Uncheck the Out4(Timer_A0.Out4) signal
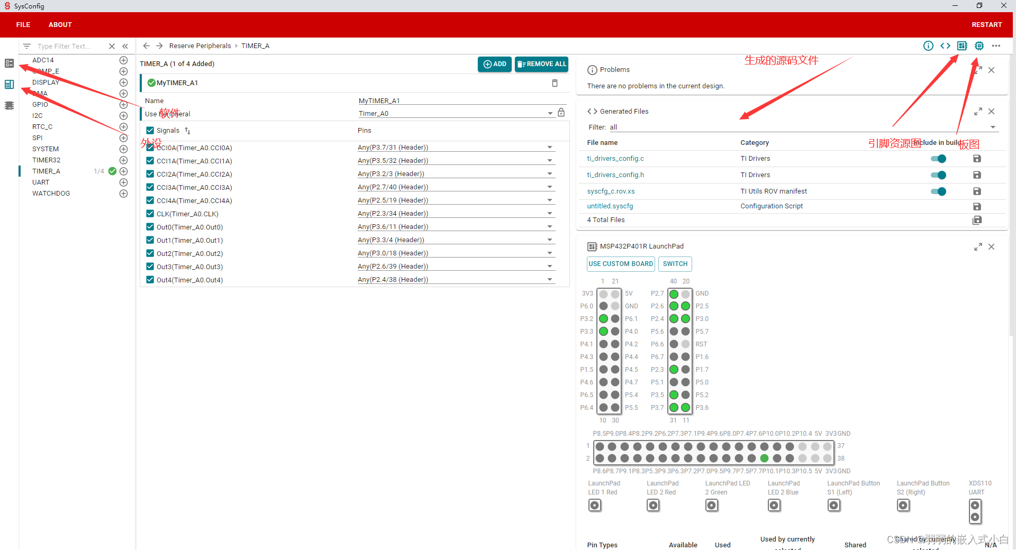The height and width of the screenshot is (550, 1016). tap(150, 280)
